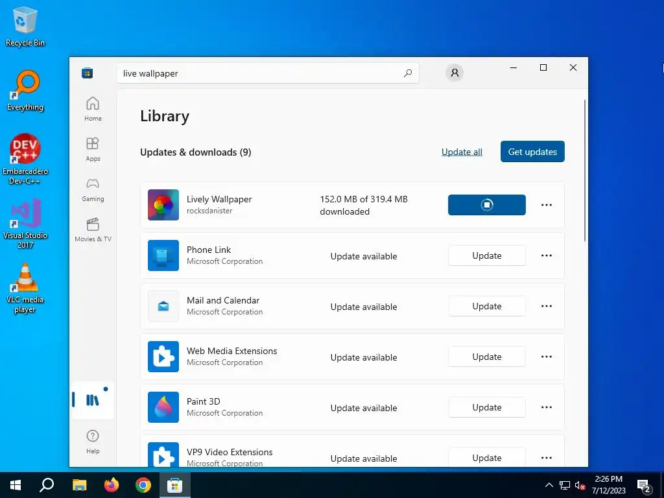Click Update all link

(x=462, y=152)
